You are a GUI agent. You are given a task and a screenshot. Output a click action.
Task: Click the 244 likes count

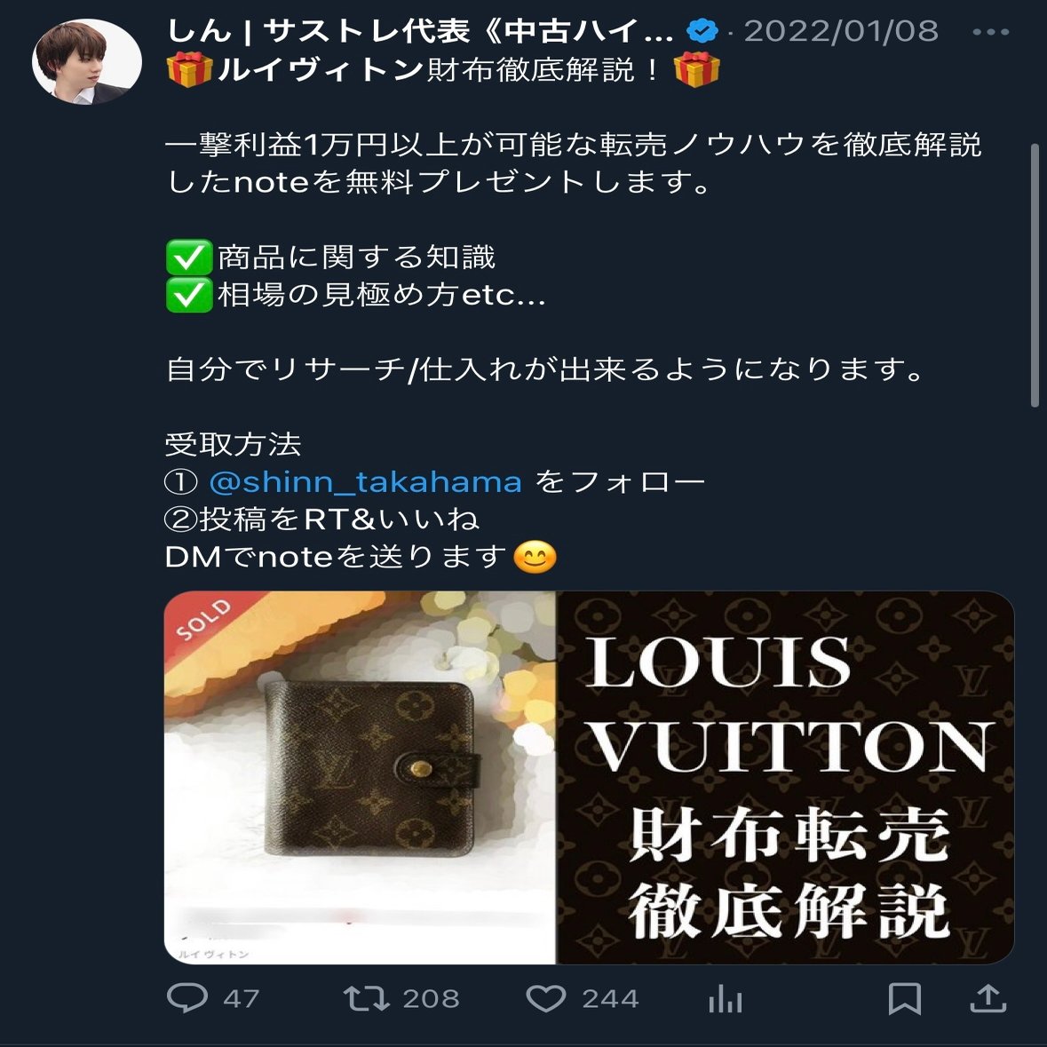click(x=610, y=999)
